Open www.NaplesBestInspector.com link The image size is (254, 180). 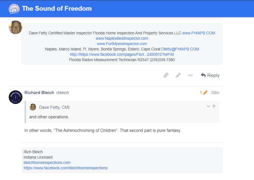coord(122,38)
